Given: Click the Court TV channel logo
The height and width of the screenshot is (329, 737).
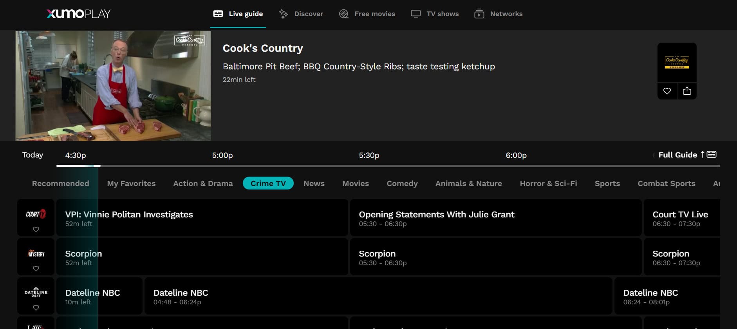Looking at the screenshot, I should pos(36,214).
